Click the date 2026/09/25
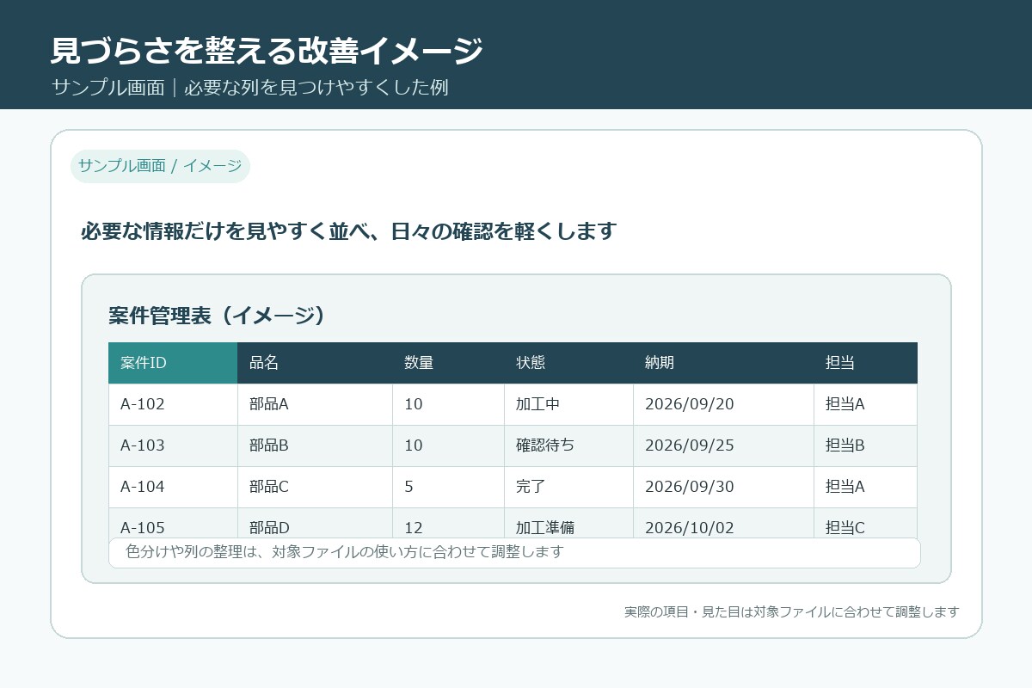1032x688 pixels. [x=723, y=445]
